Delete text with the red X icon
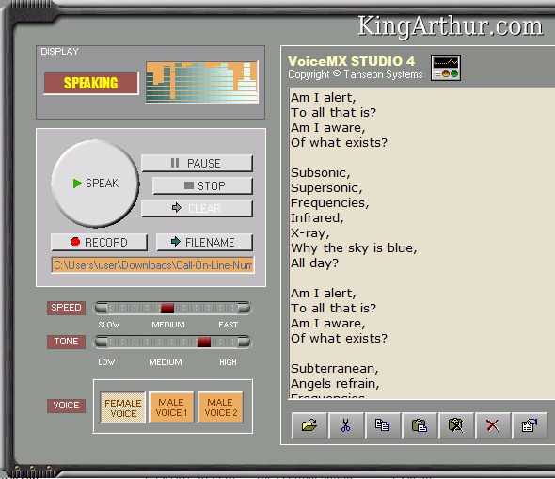Image resolution: width=555 pixels, height=479 pixels. (x=493, y=425)
